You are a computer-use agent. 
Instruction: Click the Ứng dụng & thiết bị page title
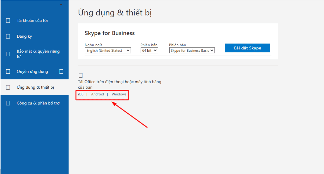coord(115,13)
